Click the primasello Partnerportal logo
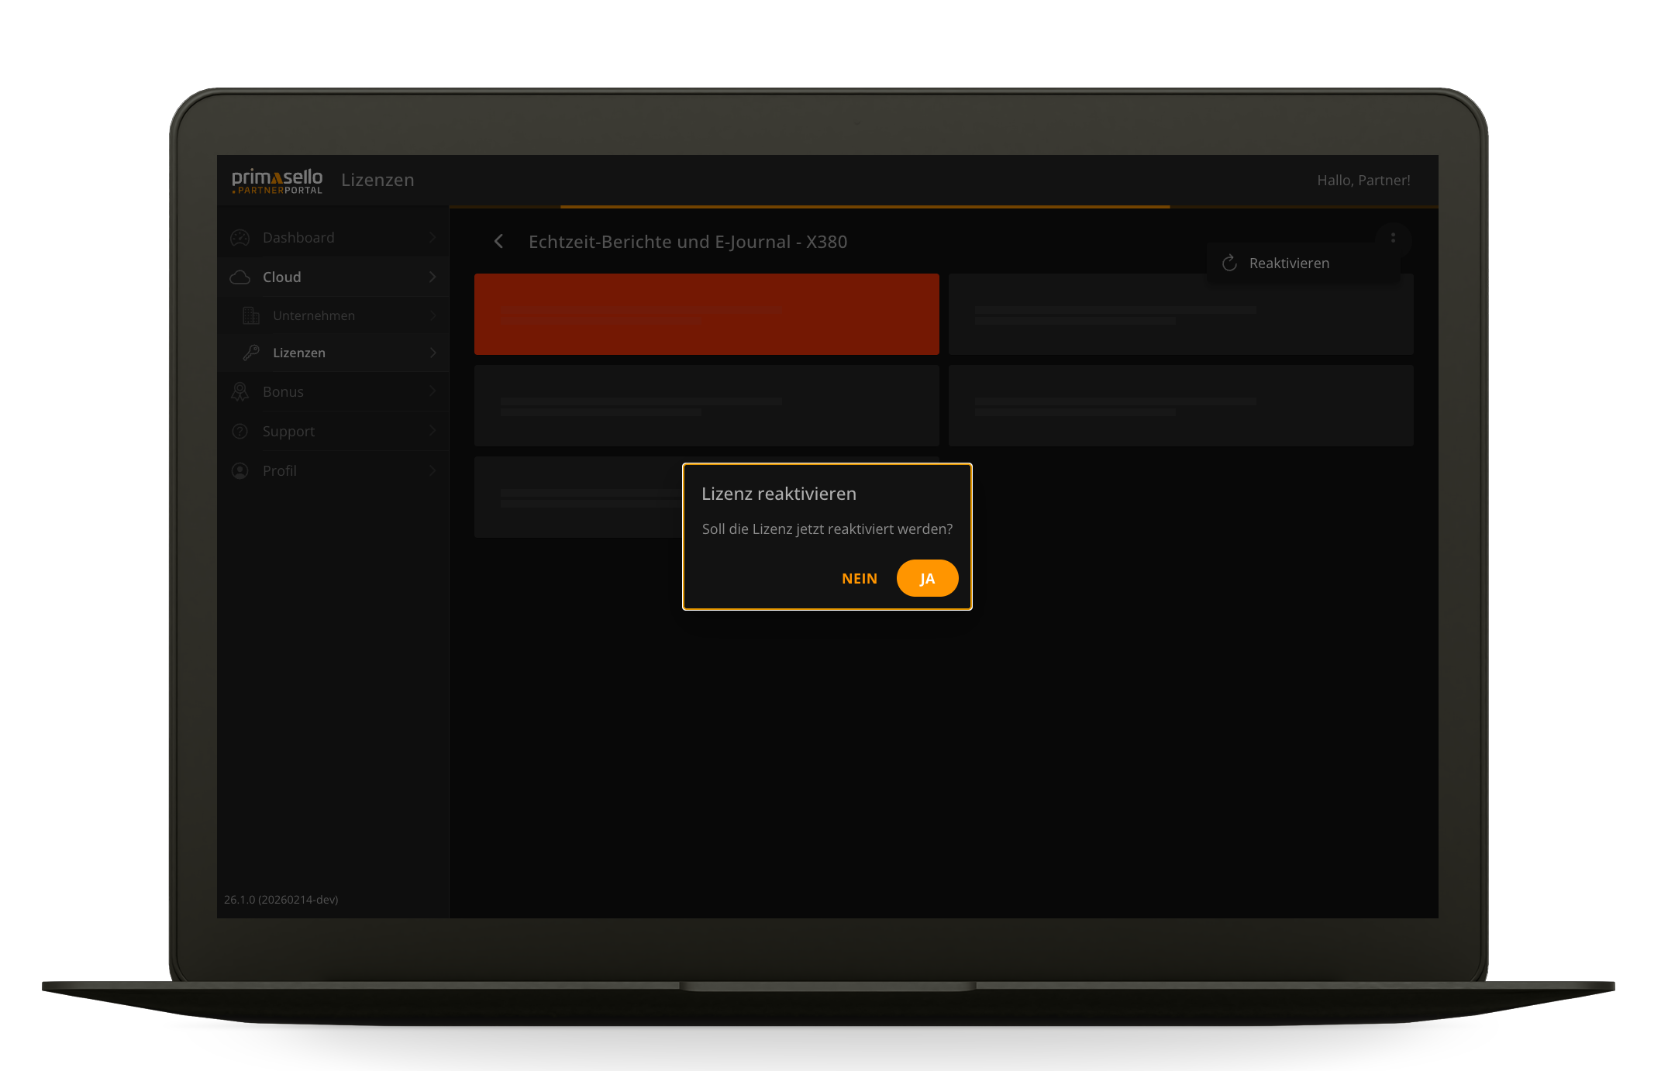Screen dimensions: 1661x1071 coord(277,181)
